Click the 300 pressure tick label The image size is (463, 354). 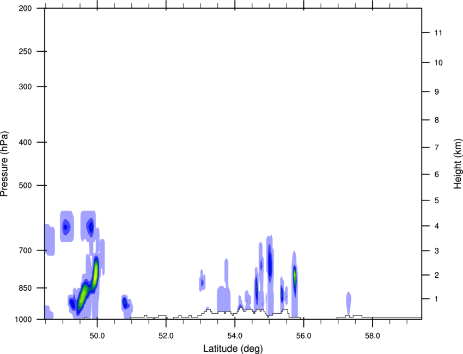tap(26, 87)
